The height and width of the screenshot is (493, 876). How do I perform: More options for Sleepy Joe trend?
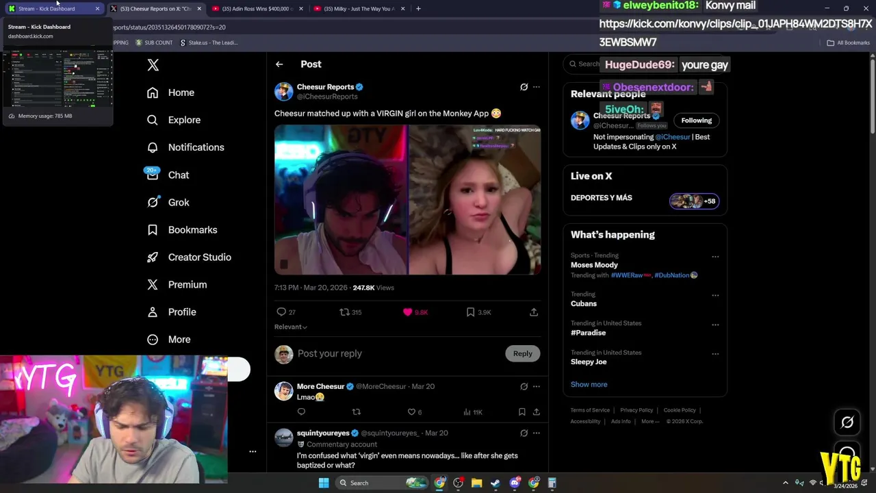[715, 354]
